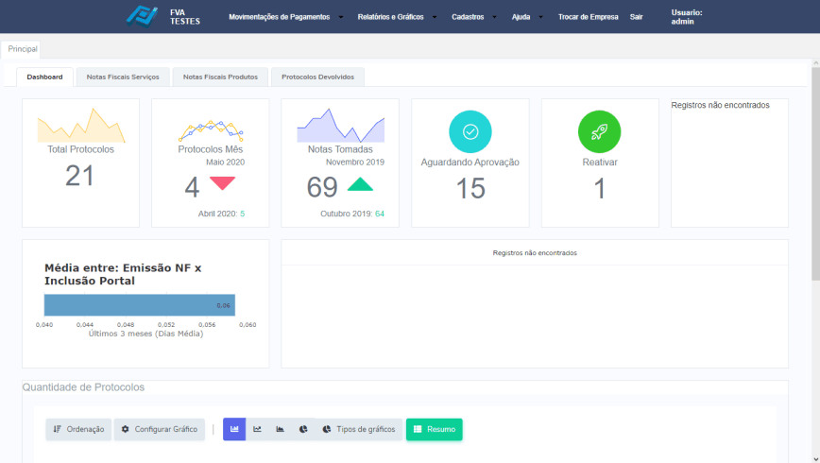Choose the area chart icon

[x=281, y=429]
